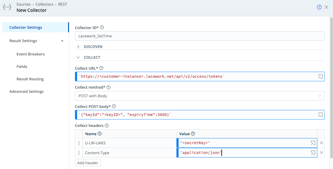Click the help icon in top-right header
333x169 pixels.
click(319, 7)
